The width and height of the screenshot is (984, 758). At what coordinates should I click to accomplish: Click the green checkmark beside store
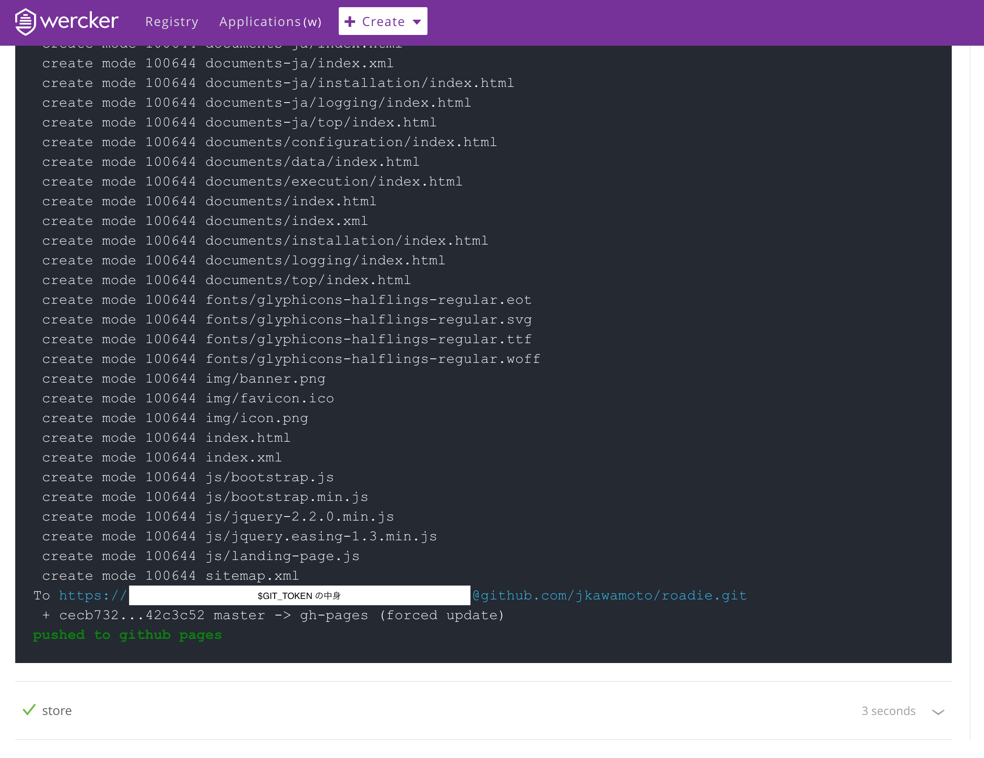tap(29, 709)
